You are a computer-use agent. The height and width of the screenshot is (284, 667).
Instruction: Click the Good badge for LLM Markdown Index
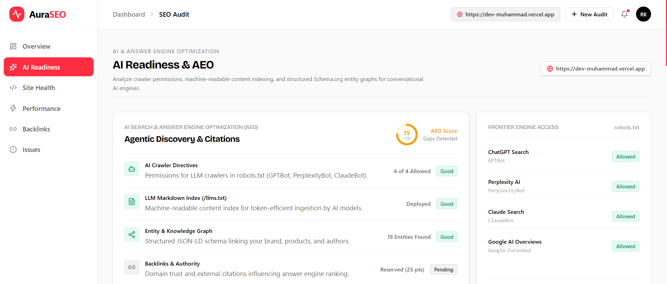[447, 204]
